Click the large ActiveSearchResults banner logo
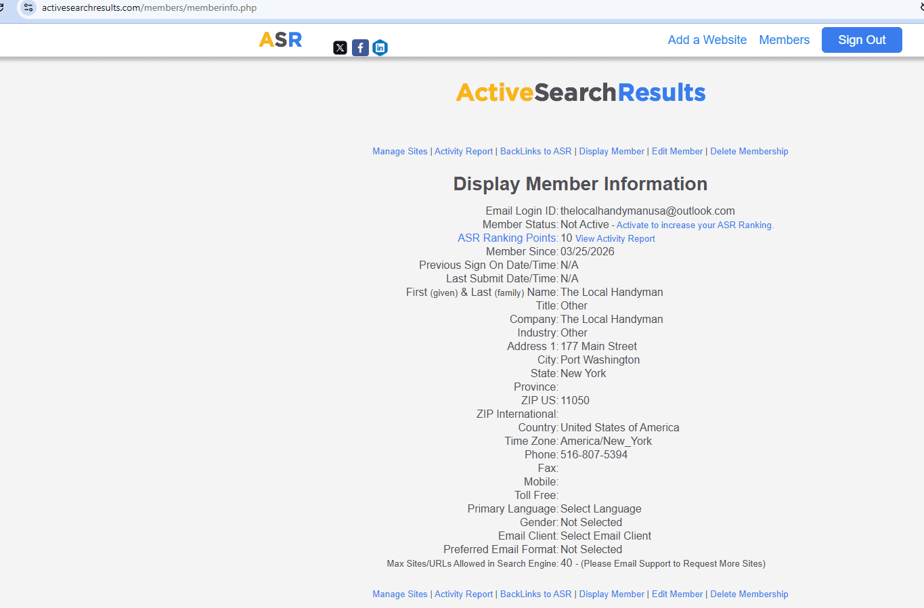 580,93
